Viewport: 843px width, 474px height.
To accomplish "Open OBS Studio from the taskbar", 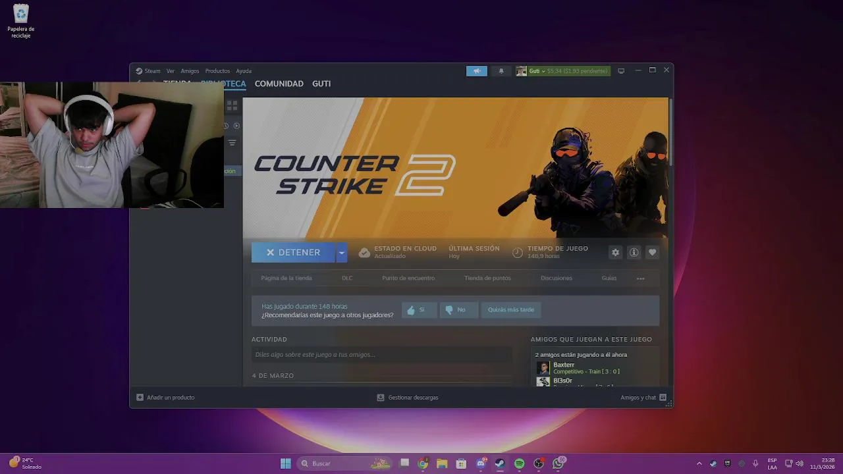I will (538, 463).
